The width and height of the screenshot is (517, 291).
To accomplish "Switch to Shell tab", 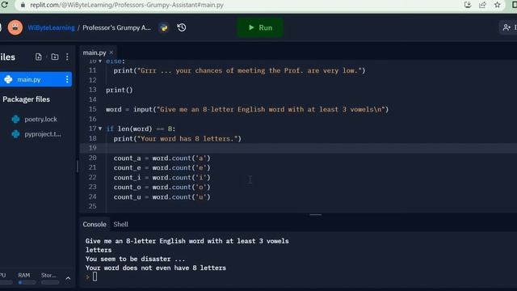I will point(120,225).
